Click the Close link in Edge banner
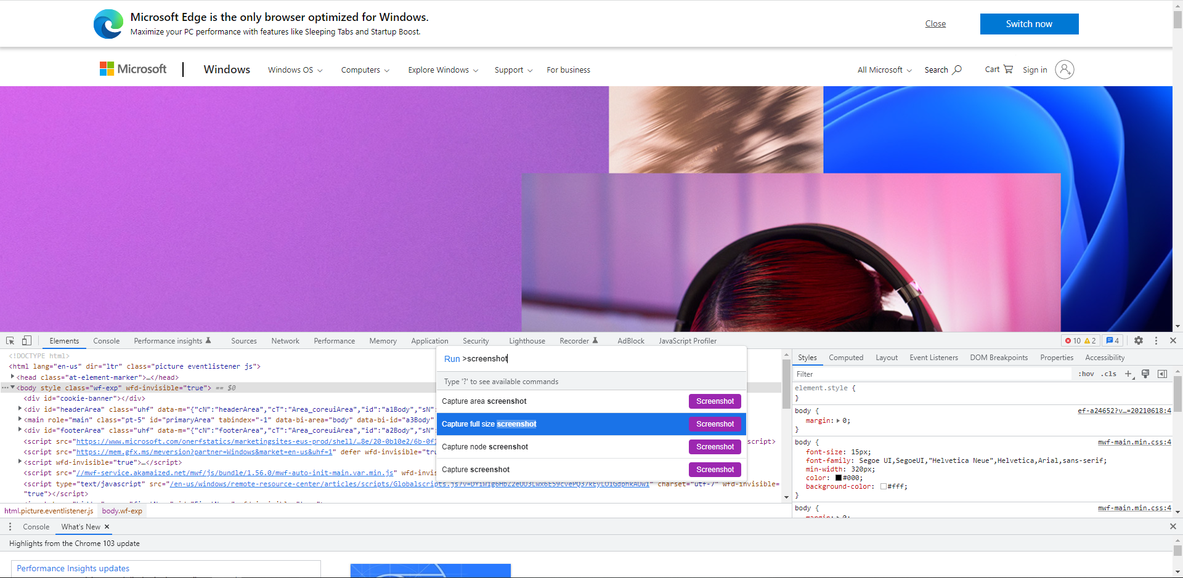This screenshot has width=1183, height=578. (x=935, y=24)
